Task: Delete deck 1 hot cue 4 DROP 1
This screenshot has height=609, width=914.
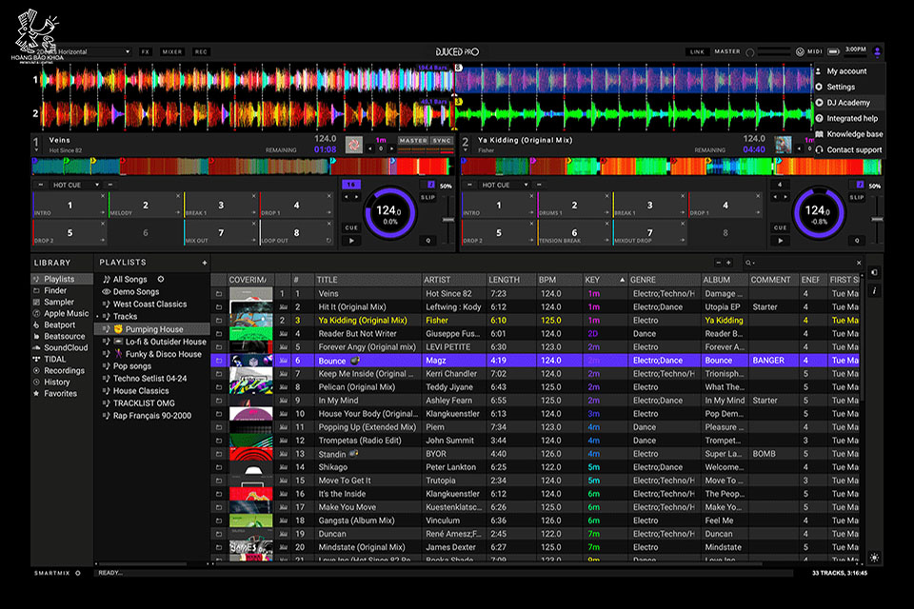Action: pyautogui.click(x=329, y=196)
